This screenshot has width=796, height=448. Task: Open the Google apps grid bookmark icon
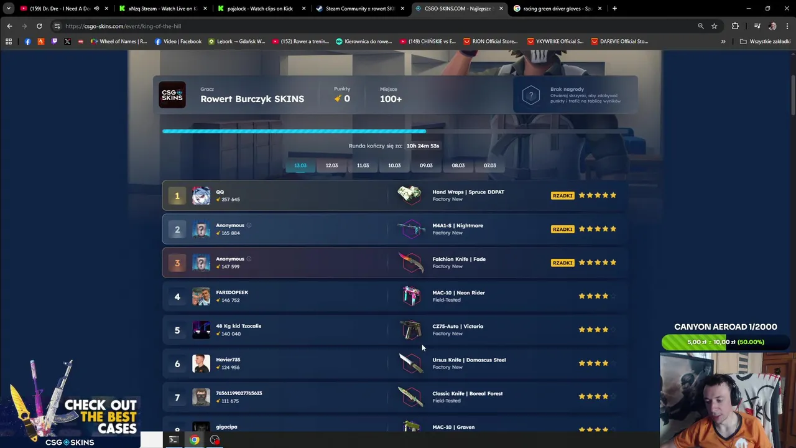click(9, 42)
